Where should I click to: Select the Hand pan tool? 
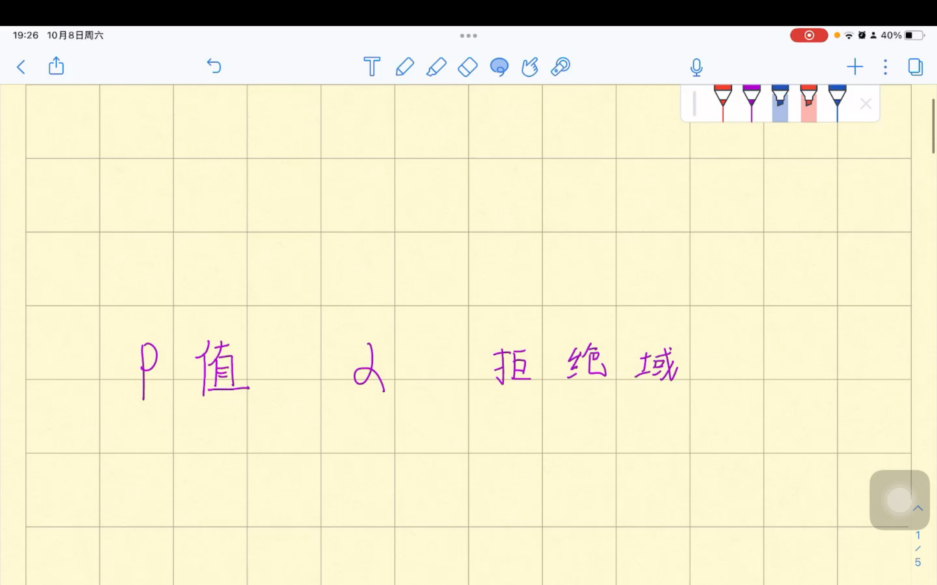tap(530, 66)
